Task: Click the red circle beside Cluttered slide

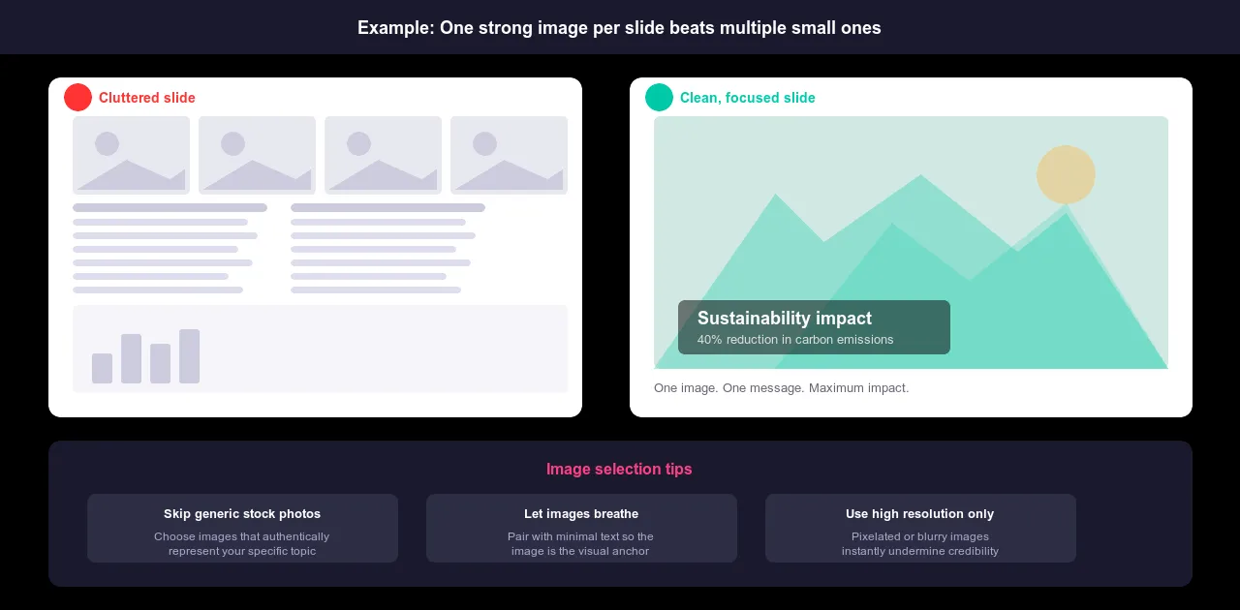Action: [77, 98]
